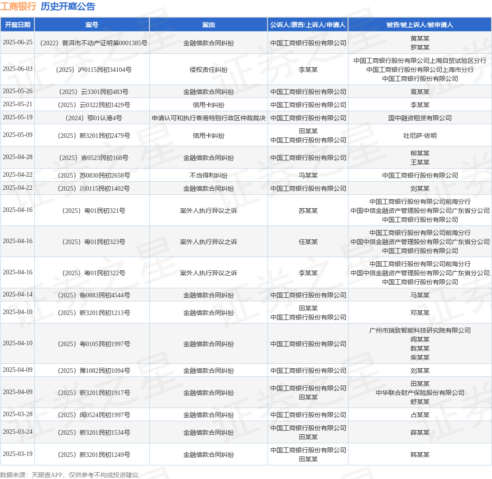The width and height of the screenshot is (492, 479).
Task: Click plaintiff 苏某某
Action: (x=308, y=211)
